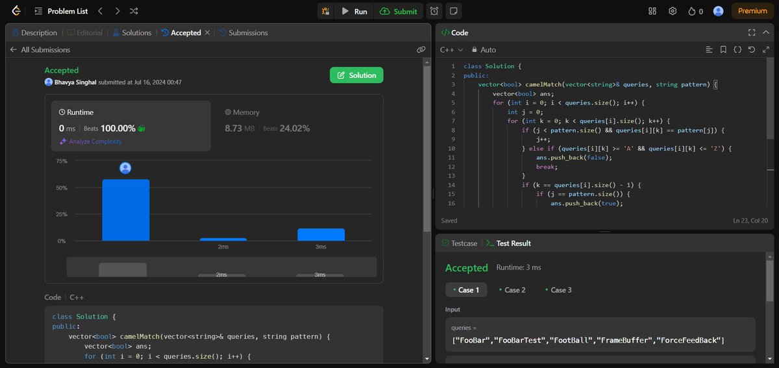
Task: Click the Saved status text
Action: (x=449, y=221)
